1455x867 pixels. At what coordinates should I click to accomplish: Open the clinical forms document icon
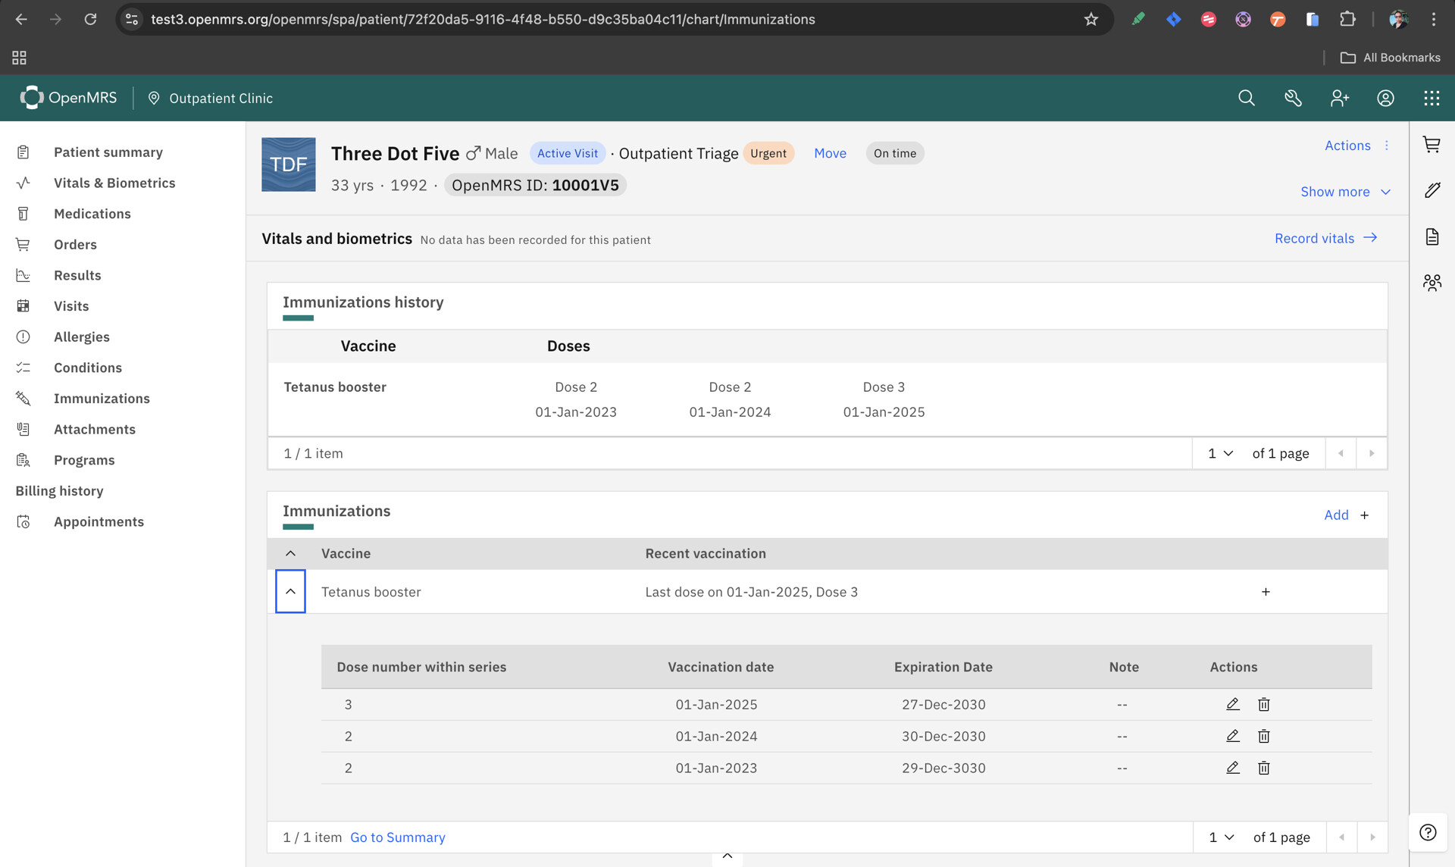[1431, 237]
